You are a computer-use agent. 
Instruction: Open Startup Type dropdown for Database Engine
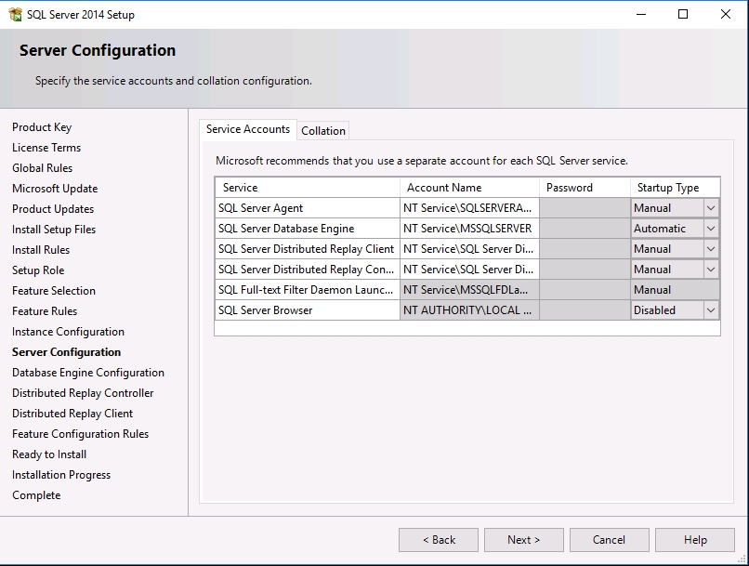tap(711, 229)
